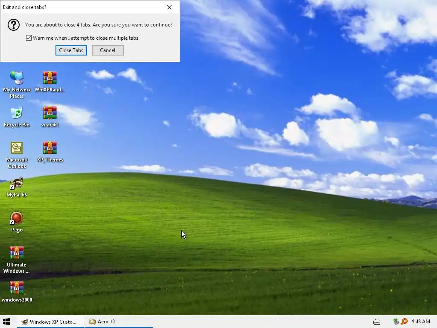Click the 9:48 AM taskbar clock

421,322
